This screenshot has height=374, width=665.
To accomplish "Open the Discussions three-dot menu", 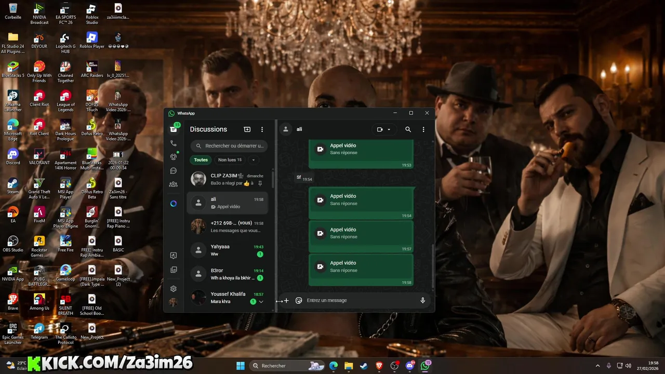I will point(262,129).
